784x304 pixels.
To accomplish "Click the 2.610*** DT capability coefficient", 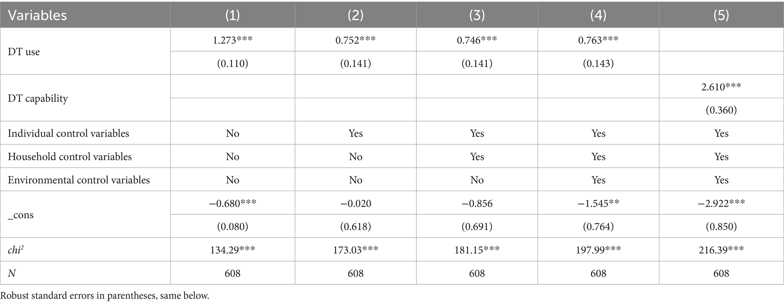I will (x=721, y=86).
